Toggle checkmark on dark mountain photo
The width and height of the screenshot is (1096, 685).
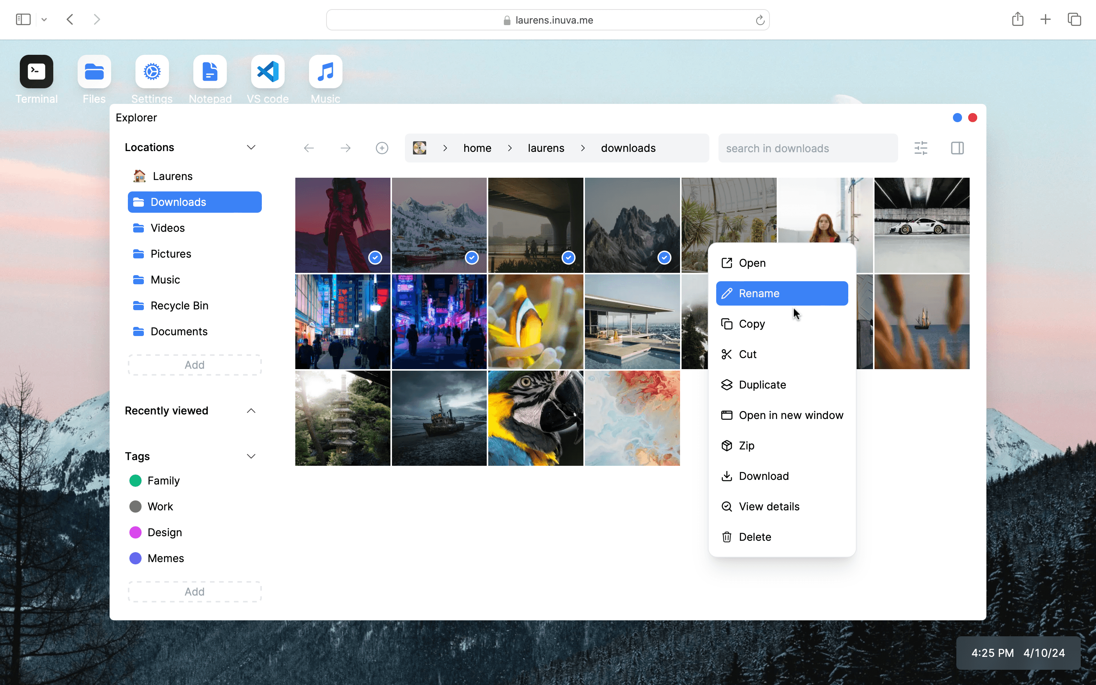point(665,257)
